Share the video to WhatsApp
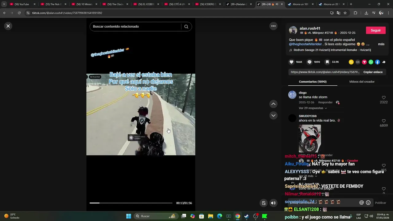The height and width of the screenshot is (221, 393). click(371, 62)
